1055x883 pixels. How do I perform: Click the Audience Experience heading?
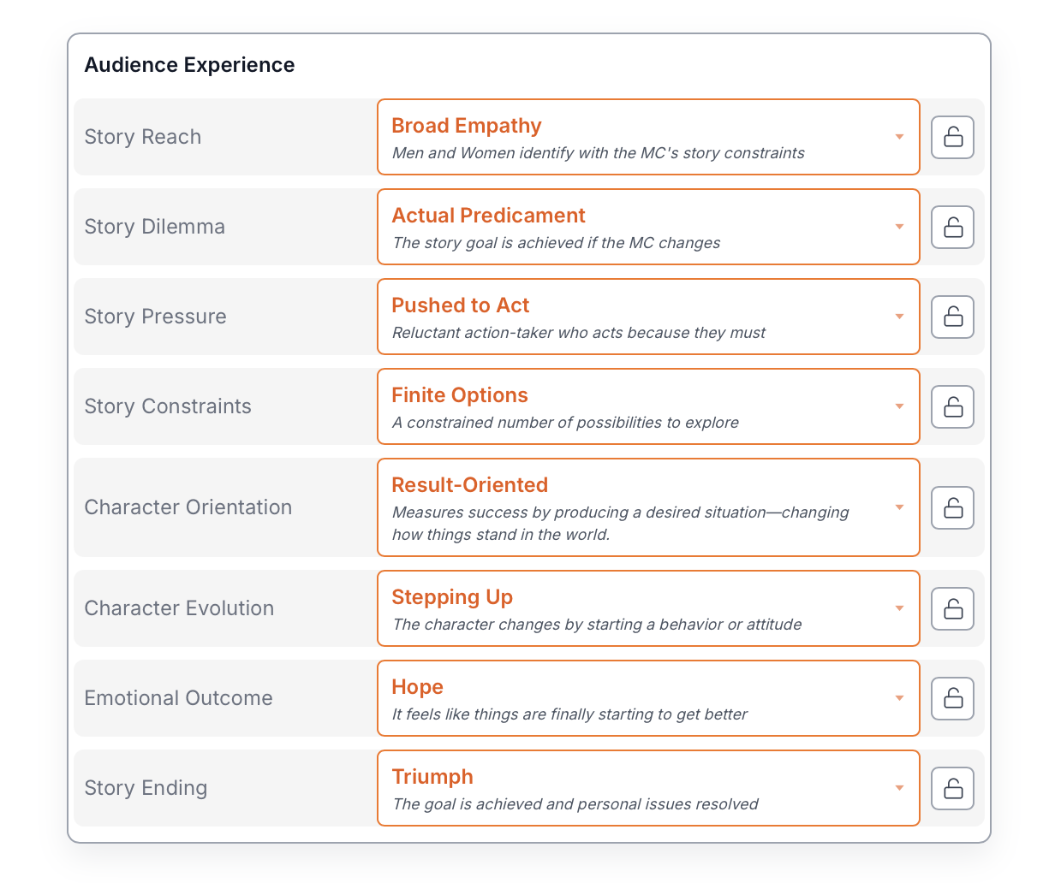tap(189, 65)
